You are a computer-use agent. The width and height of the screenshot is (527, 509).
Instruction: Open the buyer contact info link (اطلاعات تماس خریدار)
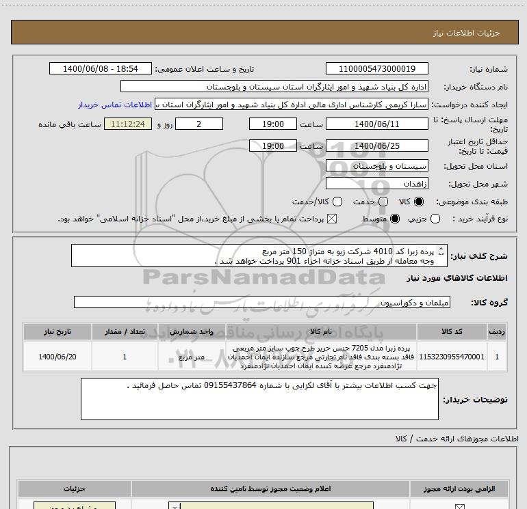point(115,105)
